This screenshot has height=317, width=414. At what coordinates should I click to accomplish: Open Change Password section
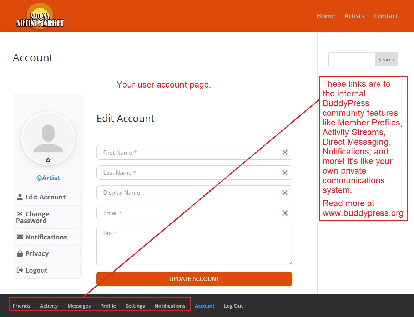pos(37,217)
